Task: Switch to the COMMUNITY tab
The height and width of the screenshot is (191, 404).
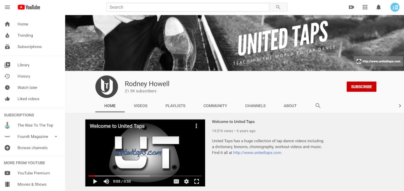Action: pyautogui.click(x=215, y=106)
